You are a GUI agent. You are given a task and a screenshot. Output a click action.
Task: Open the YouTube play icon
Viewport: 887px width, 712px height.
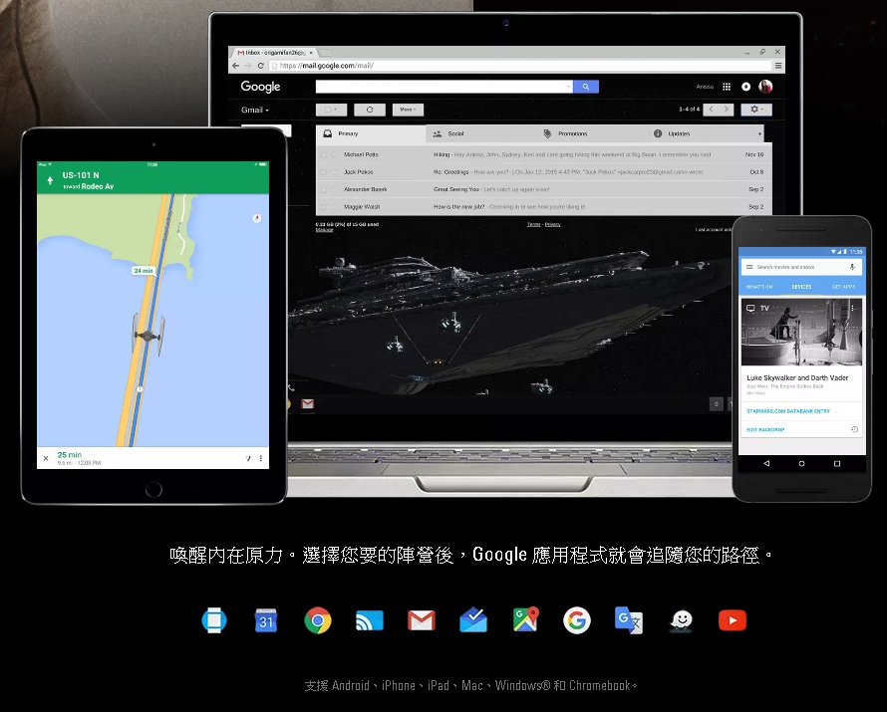733,620
